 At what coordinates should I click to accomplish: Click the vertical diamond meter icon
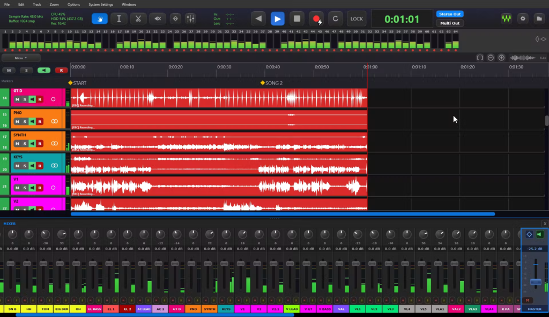point(537,39)
